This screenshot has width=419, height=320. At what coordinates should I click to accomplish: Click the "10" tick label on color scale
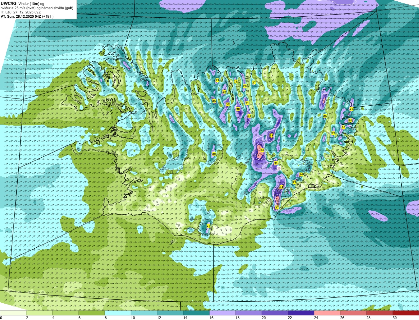coord(133,318)
